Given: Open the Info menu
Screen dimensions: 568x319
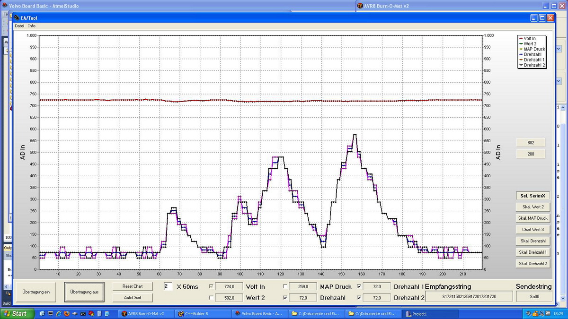Looking at the screenshot, I should (32, 26).
